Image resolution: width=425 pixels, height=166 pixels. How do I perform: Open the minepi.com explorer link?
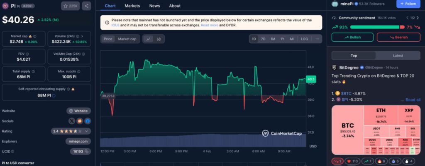78,141
